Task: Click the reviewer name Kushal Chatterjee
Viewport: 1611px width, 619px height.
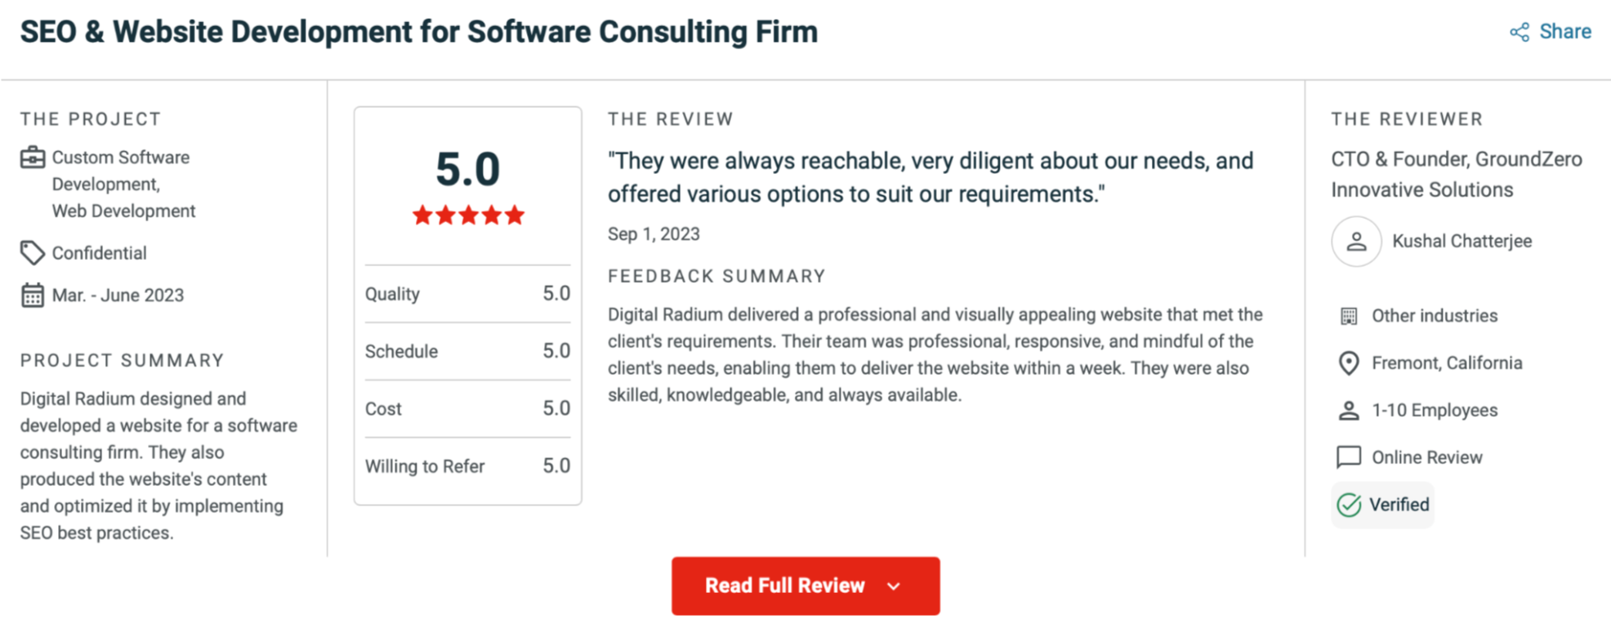Action: 1462,242
